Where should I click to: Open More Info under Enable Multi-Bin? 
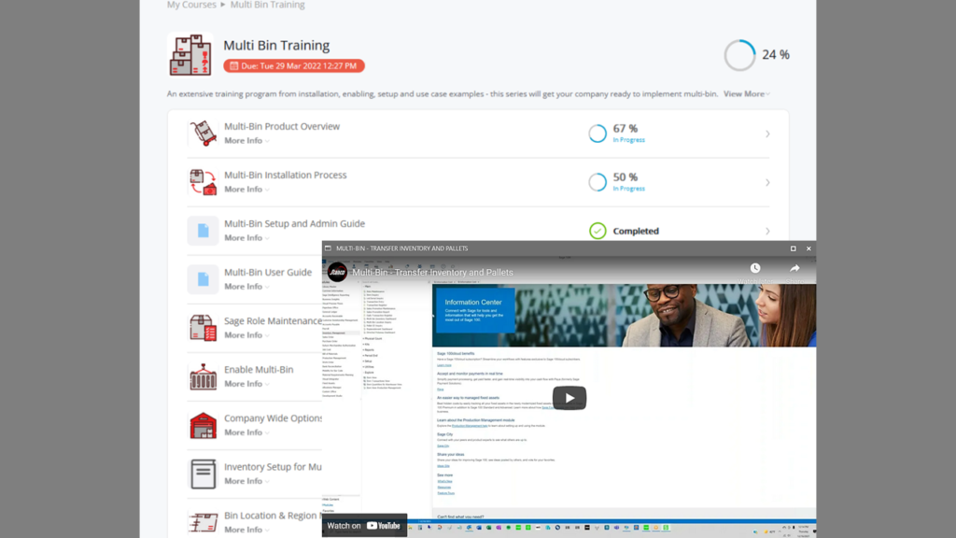(244, 386)
